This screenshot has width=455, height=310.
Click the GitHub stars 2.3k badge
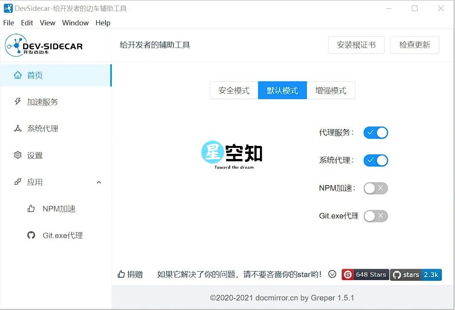coord(416,274)
